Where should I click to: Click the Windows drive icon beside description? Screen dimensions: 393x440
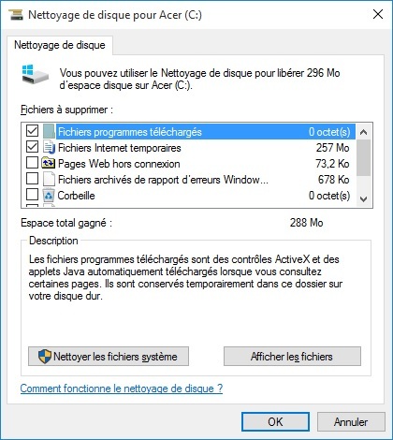[36, 74]
